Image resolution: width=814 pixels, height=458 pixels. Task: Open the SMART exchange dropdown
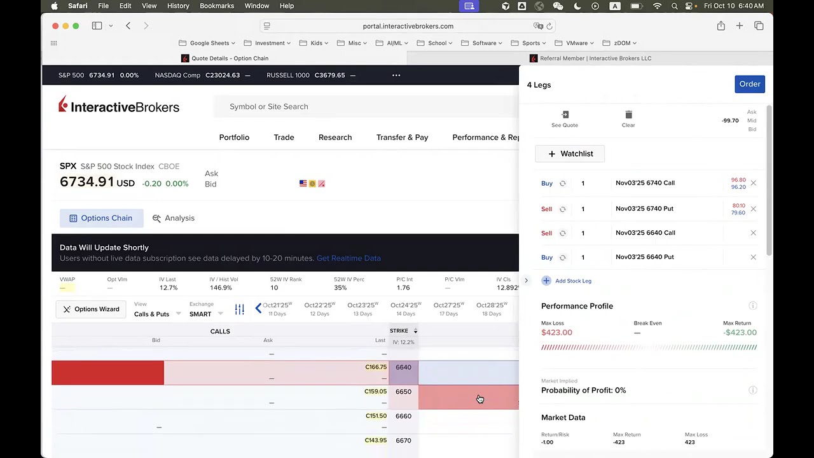pyautogui.click(x=206, y=314)
